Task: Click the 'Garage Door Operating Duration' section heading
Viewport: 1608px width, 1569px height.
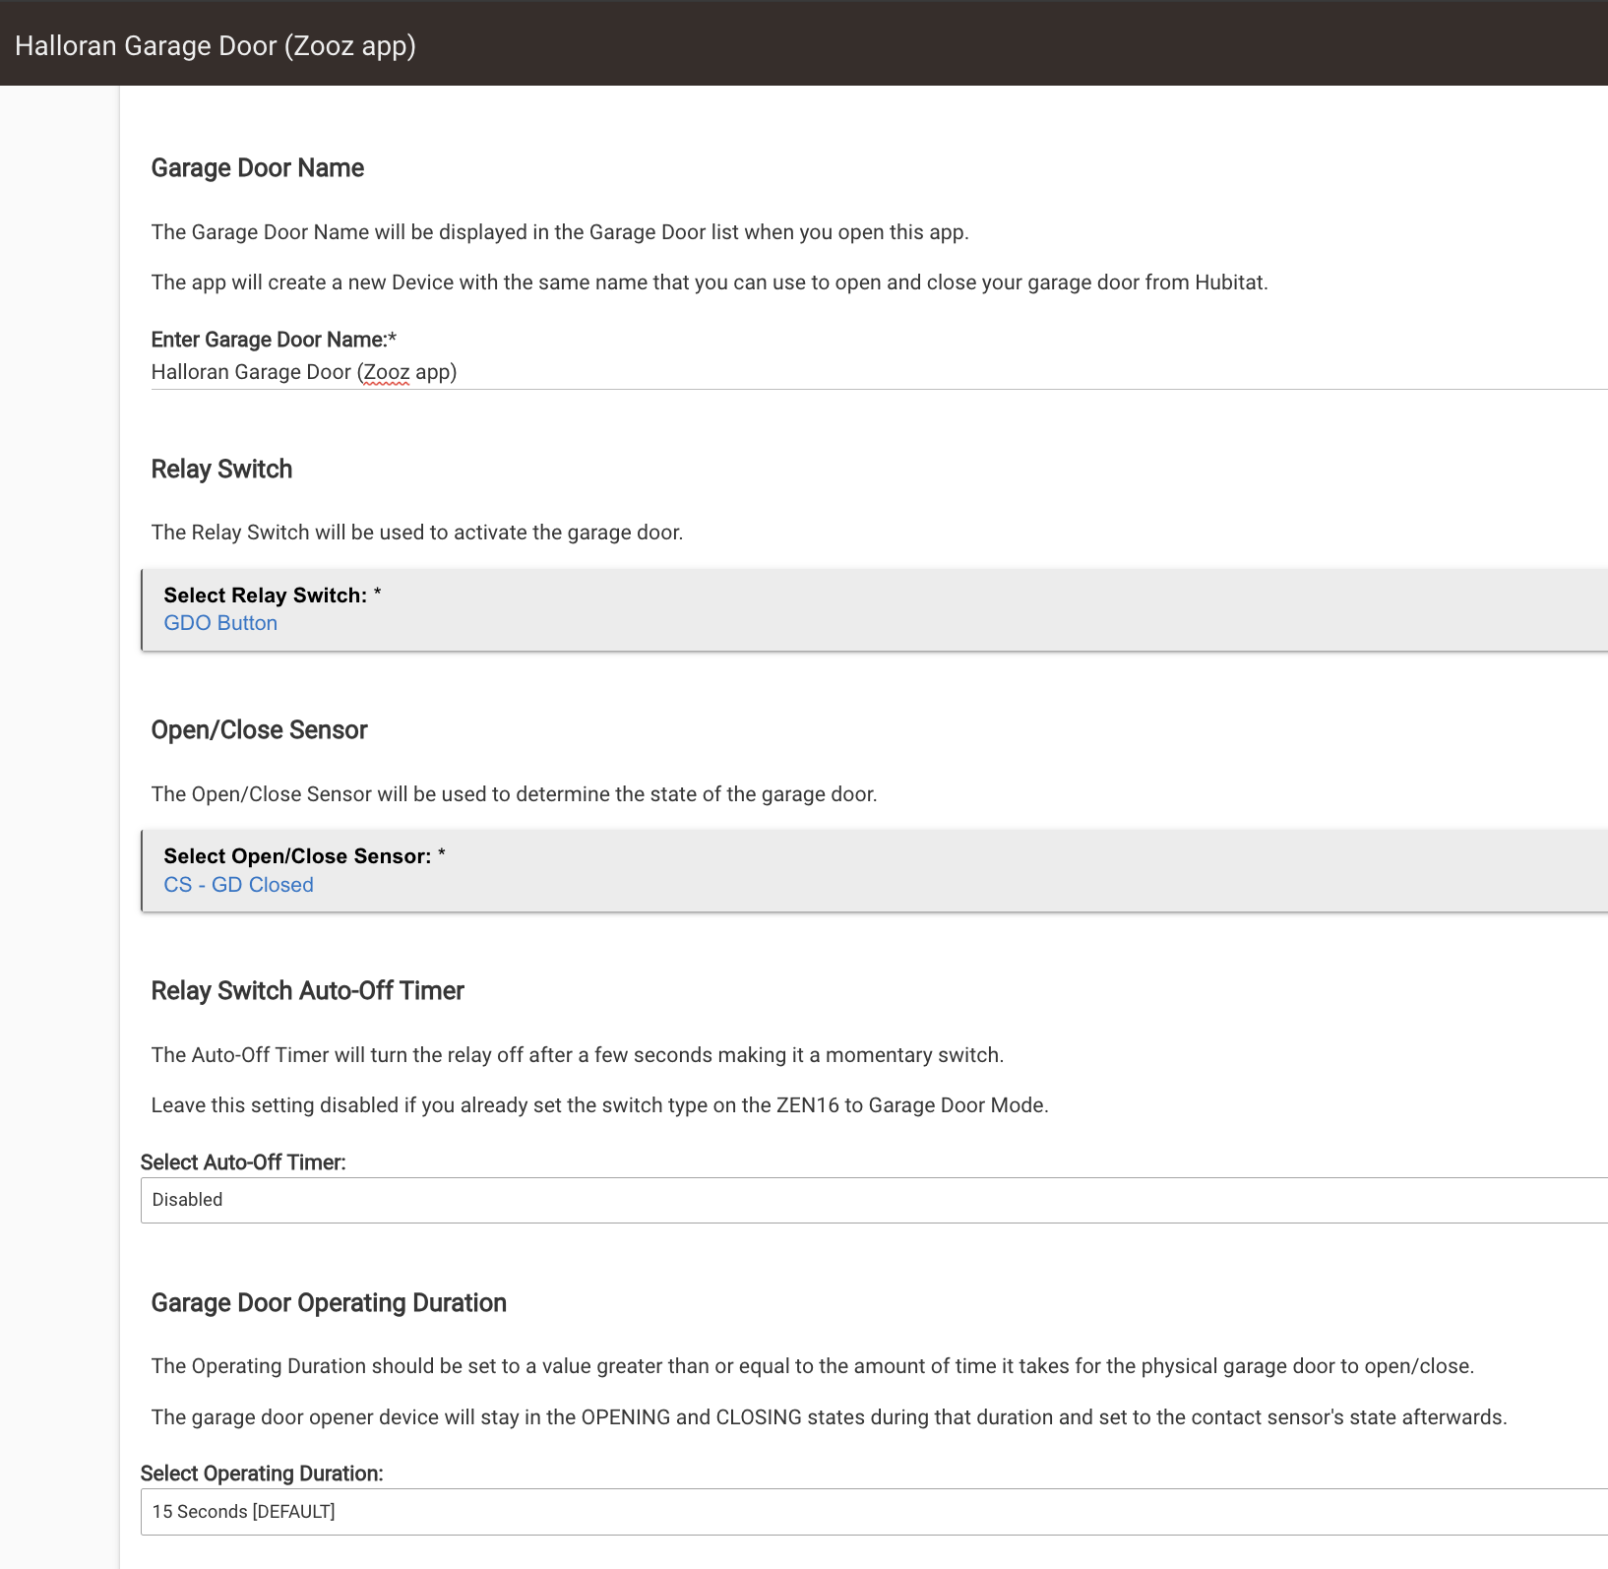Action: point(329,1303)
